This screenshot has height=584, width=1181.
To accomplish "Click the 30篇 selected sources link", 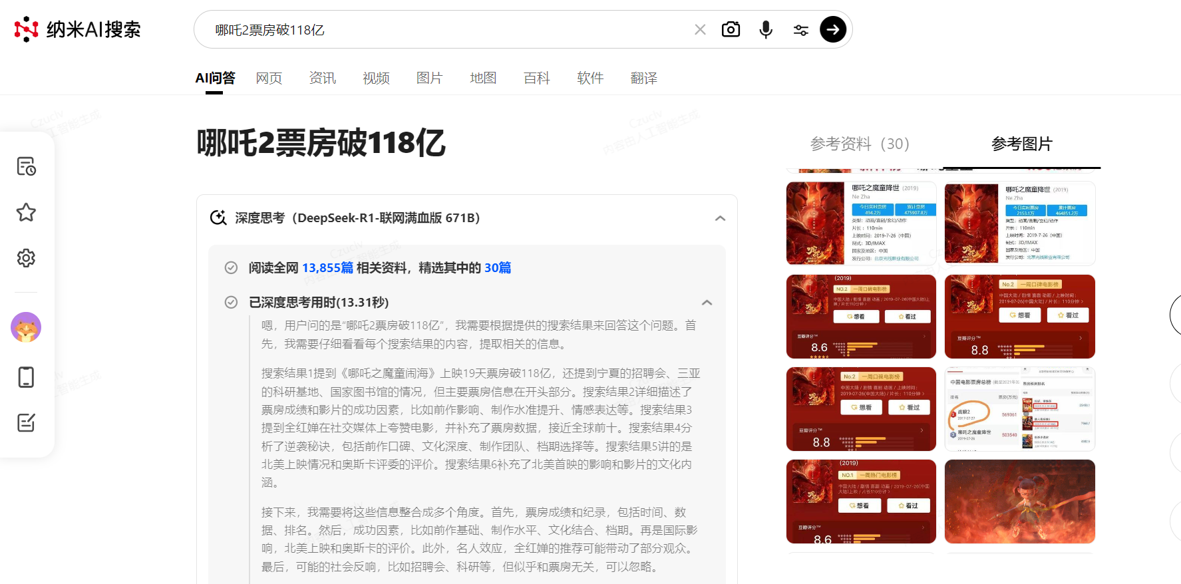I will point(498,268).
